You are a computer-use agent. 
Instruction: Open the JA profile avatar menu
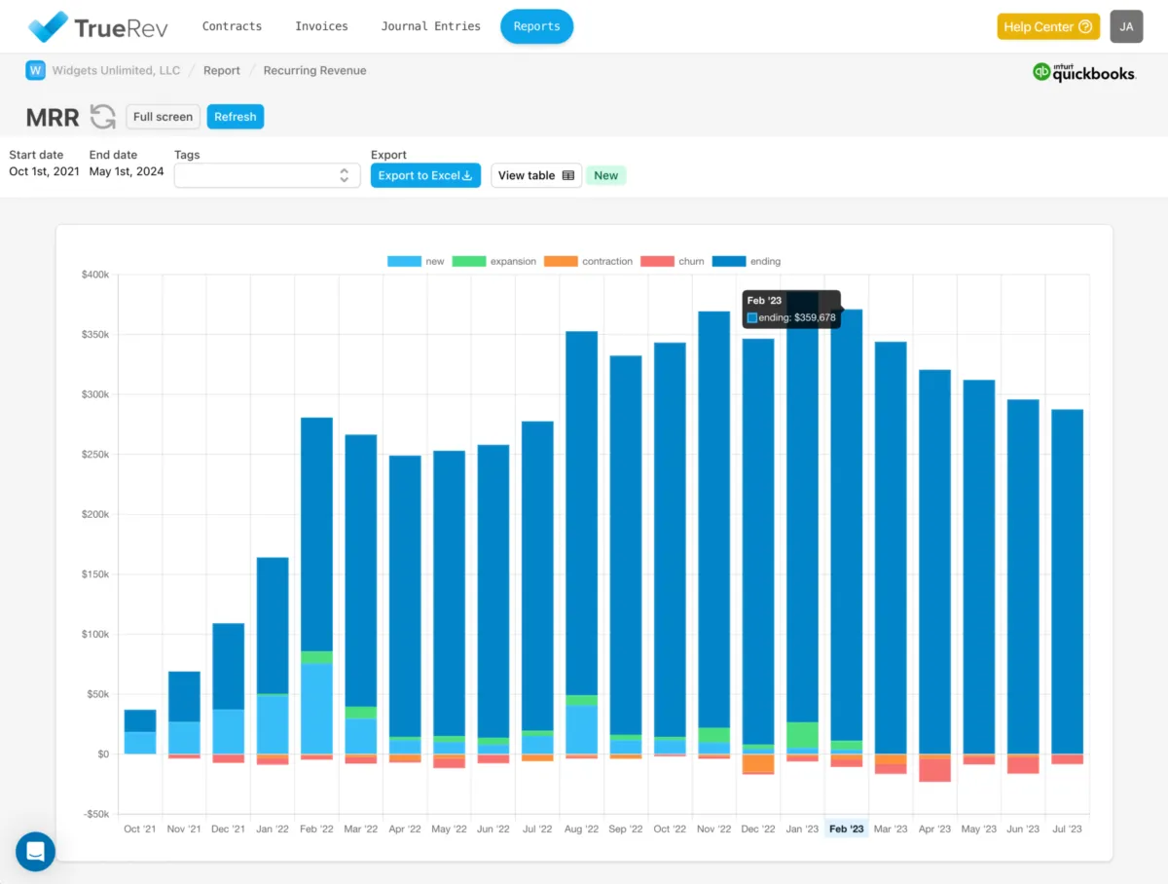[1126, 26]
